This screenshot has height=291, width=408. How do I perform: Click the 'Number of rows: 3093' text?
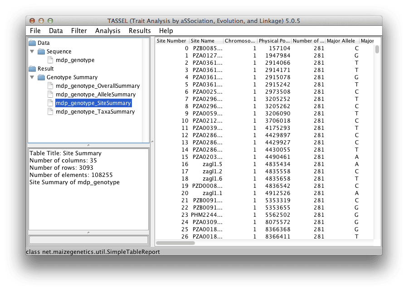point(61,167)
